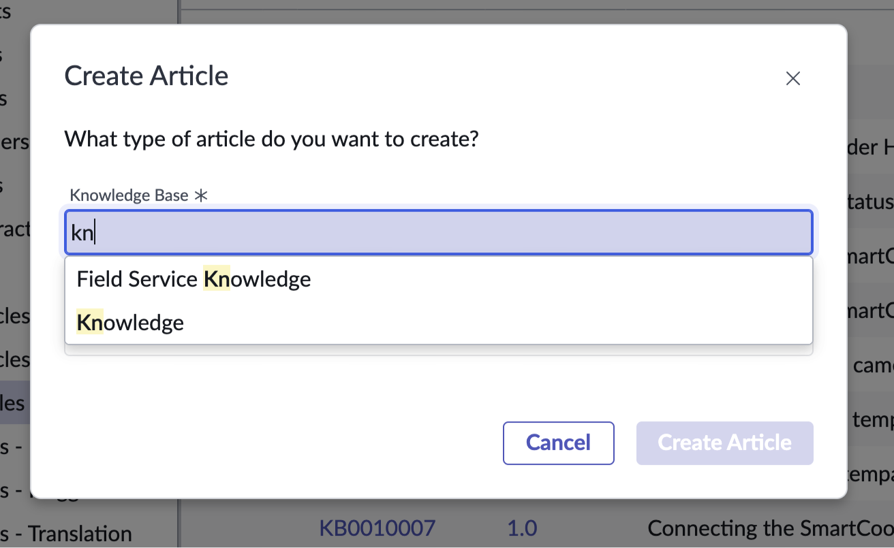
Task: Focus the Knowledge Base input field
Action: 438,231
